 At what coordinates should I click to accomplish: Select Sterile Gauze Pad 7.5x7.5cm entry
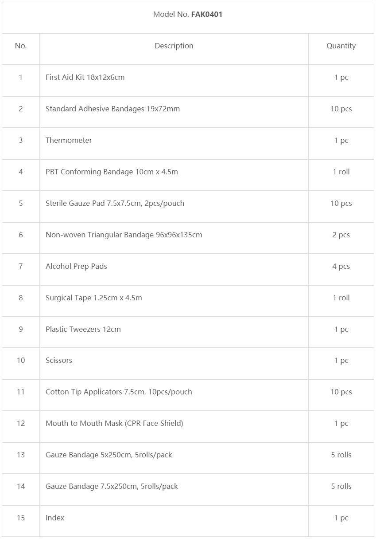tap(115, 203)
